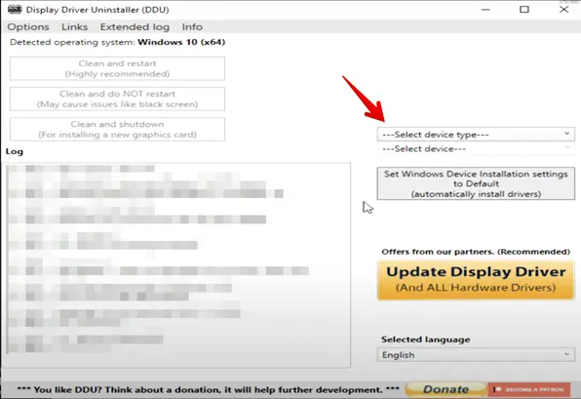This screenshot has height=399, width=581.
Task: Click Update Display Driver offer banner
Action: [x=476, y=280]
